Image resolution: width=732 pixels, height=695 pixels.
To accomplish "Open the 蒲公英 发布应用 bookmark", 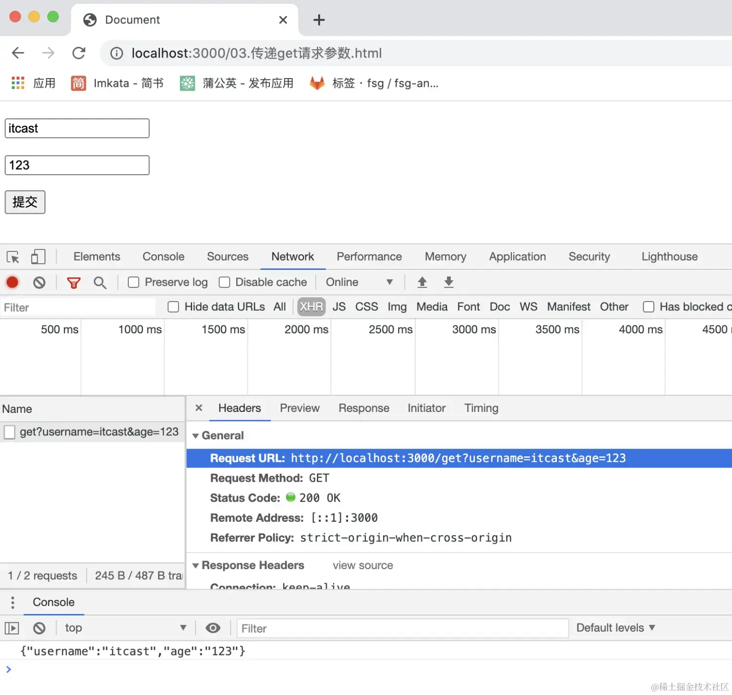I will 237,83.
